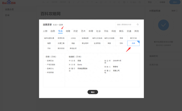Click the 所获荣誉 example entry
The width and height of the screenshot is (182, 111).
(x=50, y=72)
